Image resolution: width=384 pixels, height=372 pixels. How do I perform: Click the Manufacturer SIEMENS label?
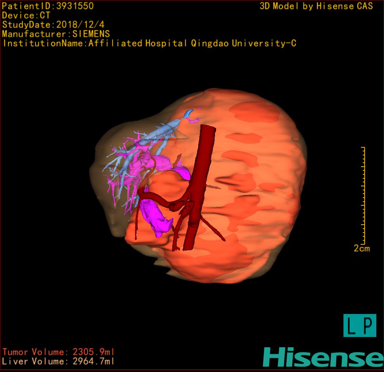(56, 34)
